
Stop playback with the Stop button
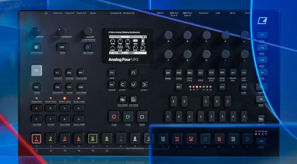coord(142,117)
